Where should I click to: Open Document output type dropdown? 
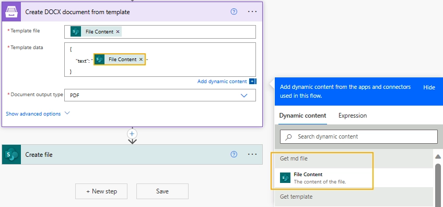tap(160, 95)
